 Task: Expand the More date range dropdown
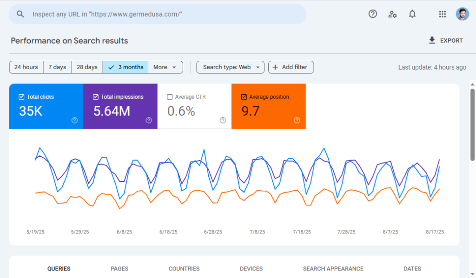(165, 67)
